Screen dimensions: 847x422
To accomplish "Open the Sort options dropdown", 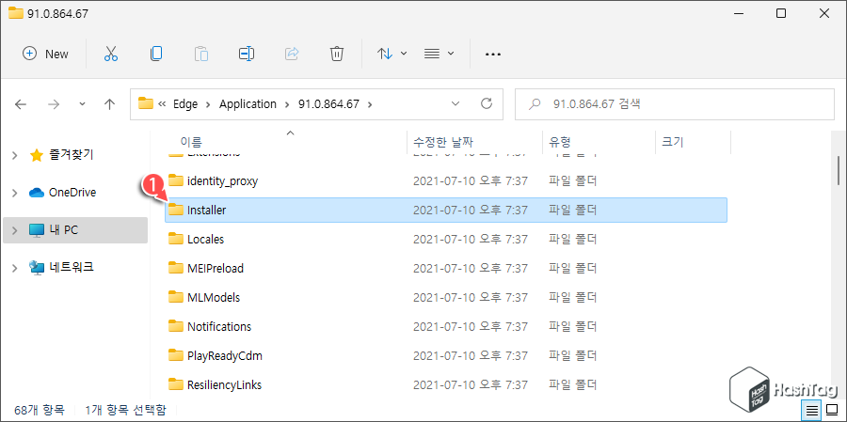I will coord(392,54).
